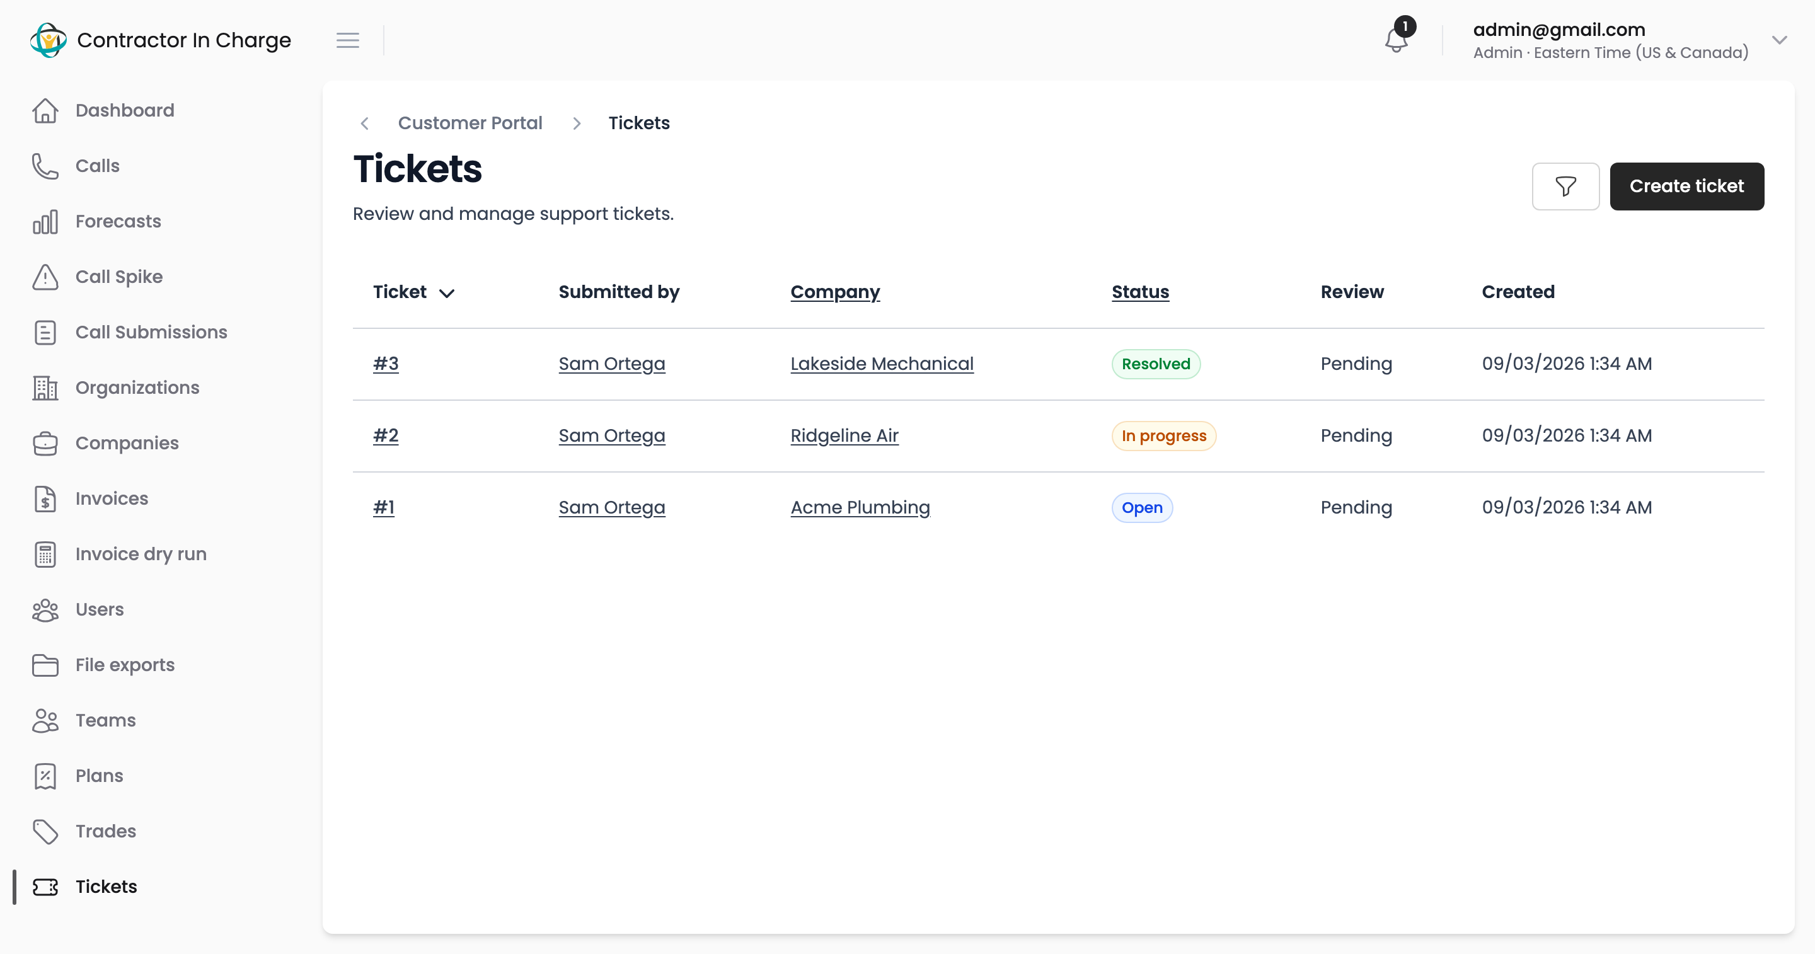Open Trades via the tag icon
The width and height of the screenshot is (1815, 954).
tap(45, 831)
